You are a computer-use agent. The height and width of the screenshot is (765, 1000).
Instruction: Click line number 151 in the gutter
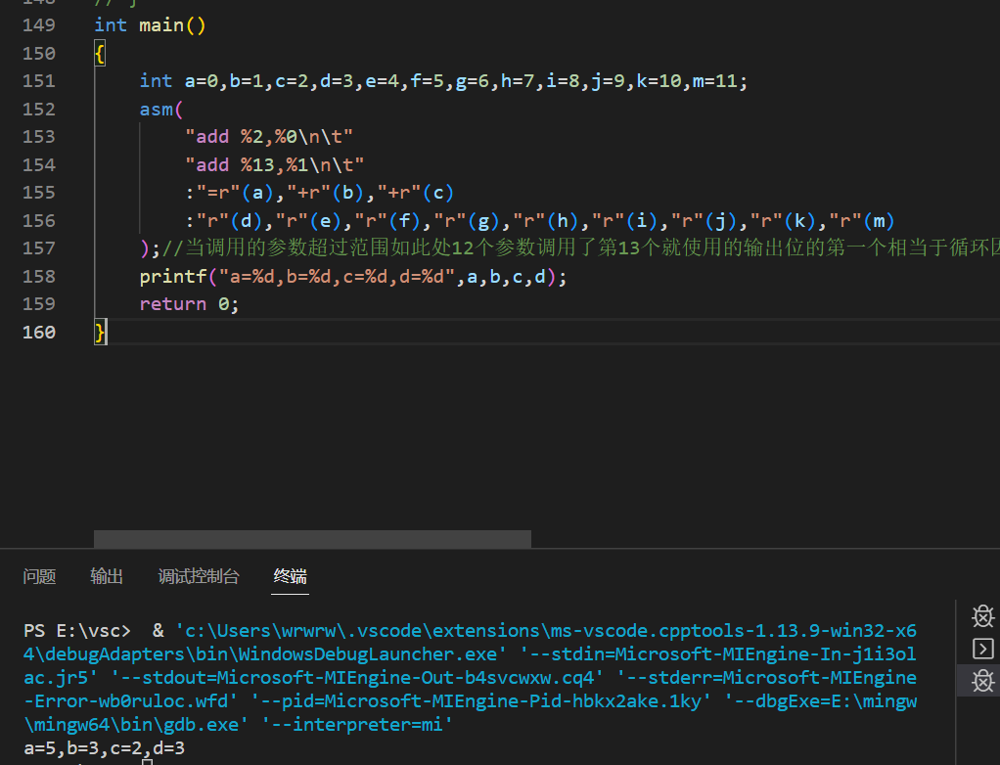(x=39, y=81)
